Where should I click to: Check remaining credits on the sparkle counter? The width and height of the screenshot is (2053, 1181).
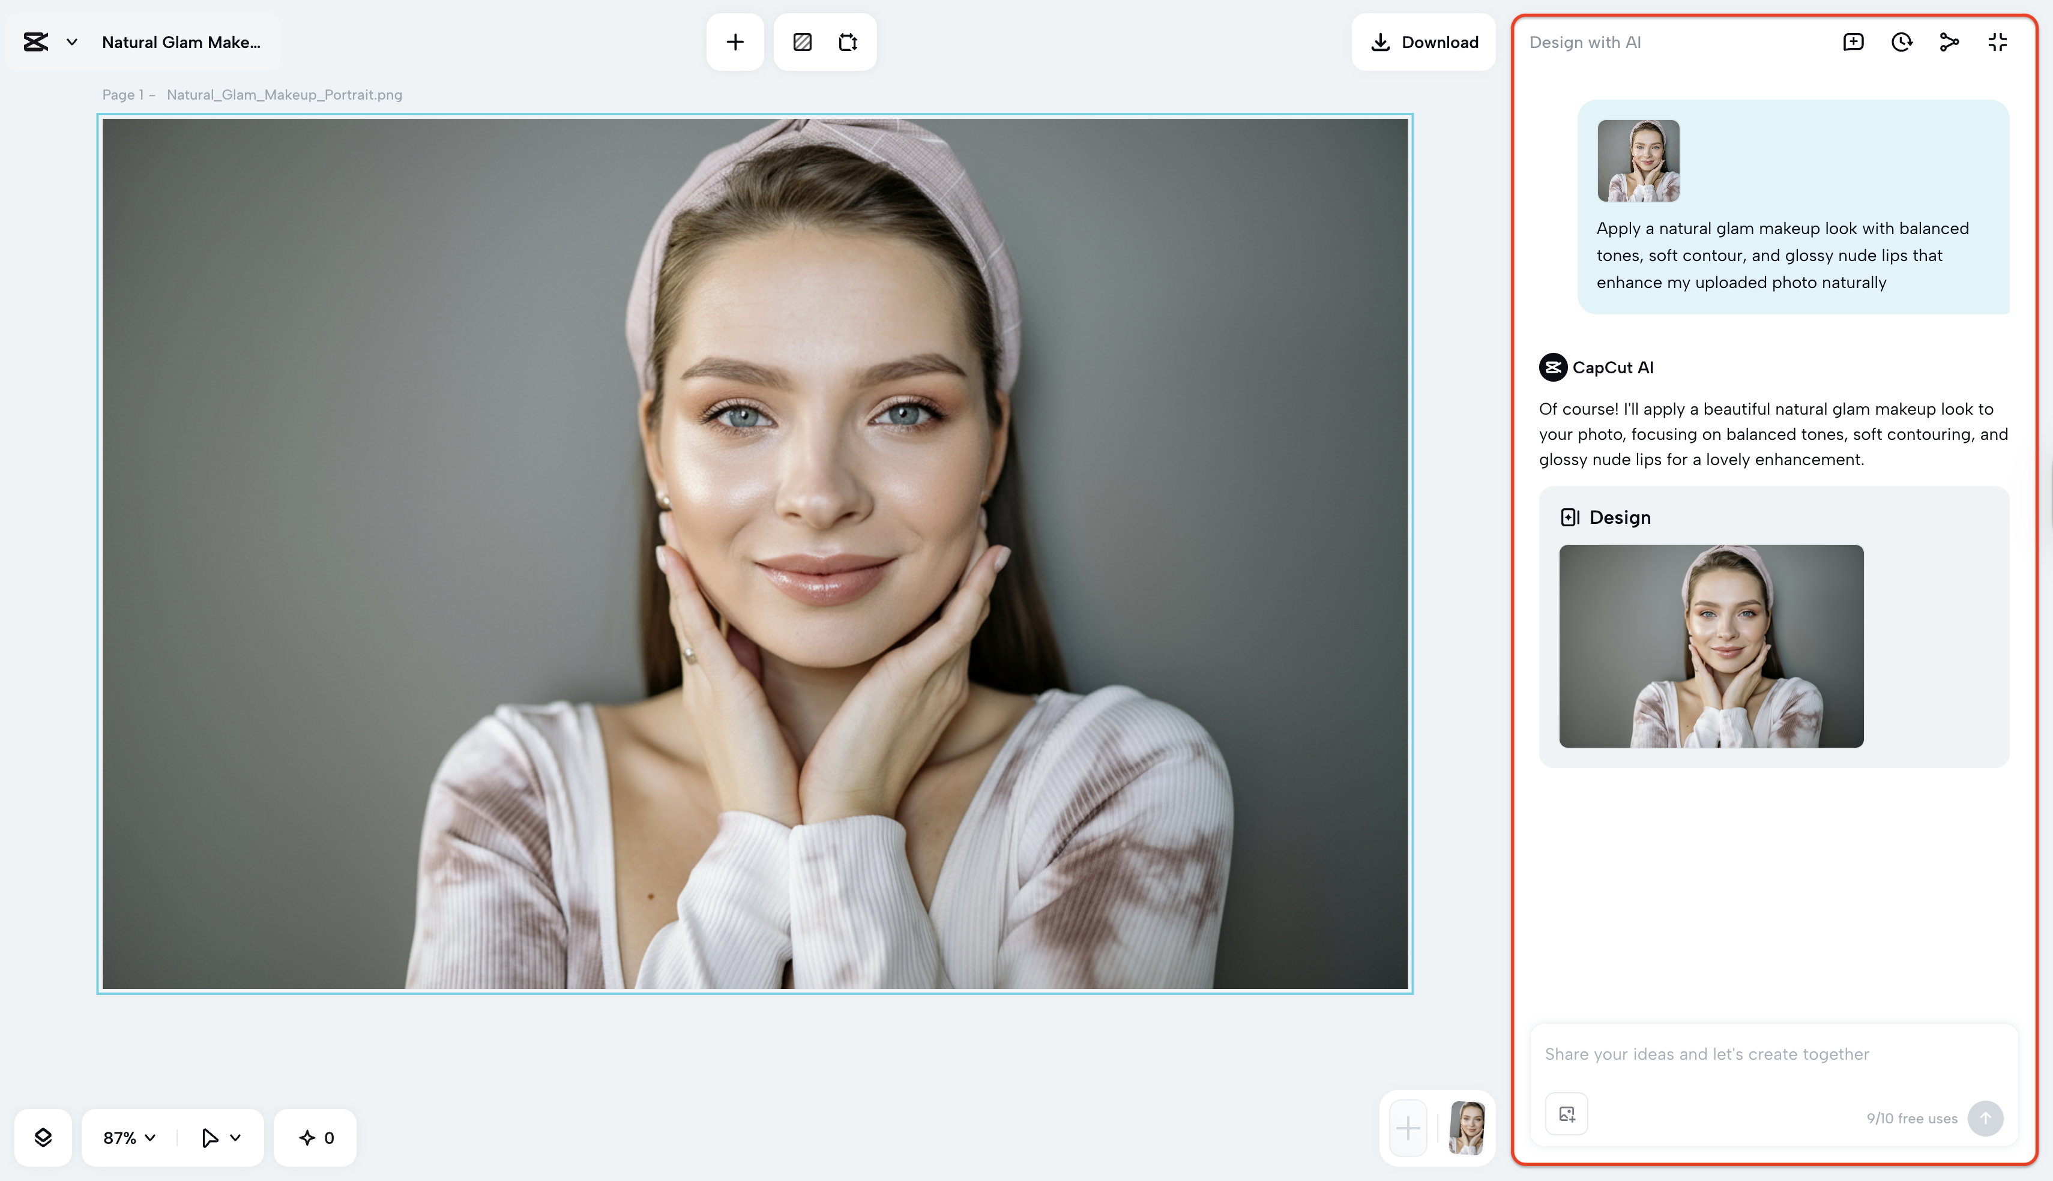click(315, 1137)
